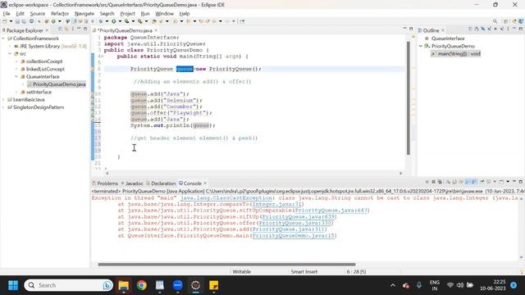Select PriorityQueueDemo.java in Package Explorer
Screen dimensions: 525x295
click(x=57, y=84)
